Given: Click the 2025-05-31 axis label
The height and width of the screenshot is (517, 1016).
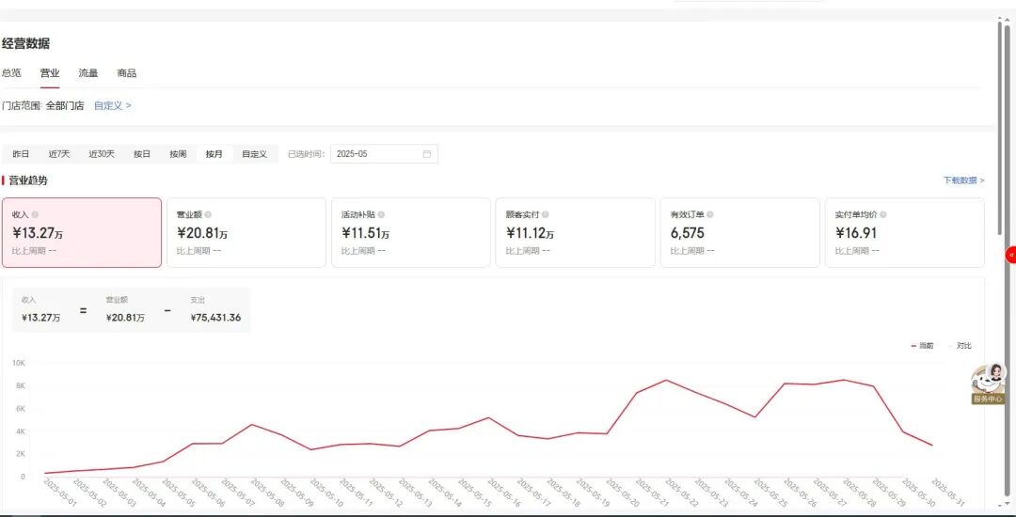Looking at the screenshot, I should tap(948, 494).
